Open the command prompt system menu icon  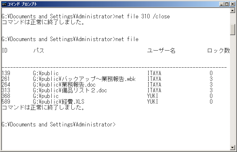[x=4, y=4]
